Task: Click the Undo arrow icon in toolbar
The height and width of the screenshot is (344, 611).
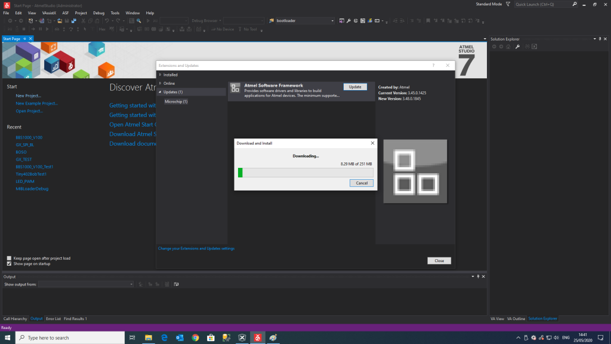Action: (106, 21)
